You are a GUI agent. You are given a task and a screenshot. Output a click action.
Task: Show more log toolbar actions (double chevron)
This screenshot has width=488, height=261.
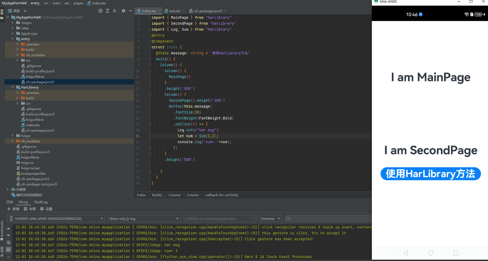pyautogui.click(x=8, y=257)
